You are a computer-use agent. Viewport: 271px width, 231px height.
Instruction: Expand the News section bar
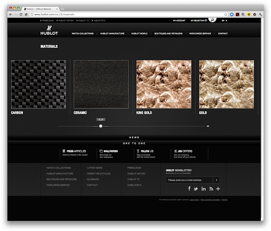click(x=134, y=137)
